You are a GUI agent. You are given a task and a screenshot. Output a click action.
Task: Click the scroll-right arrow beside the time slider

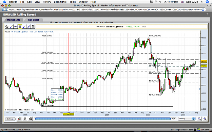[x=175, y=119]
